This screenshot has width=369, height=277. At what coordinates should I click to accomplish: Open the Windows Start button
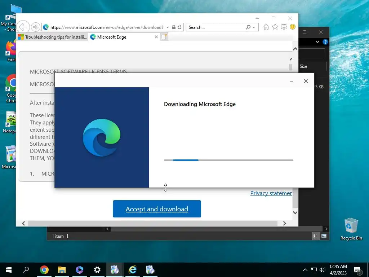(9, 270)
